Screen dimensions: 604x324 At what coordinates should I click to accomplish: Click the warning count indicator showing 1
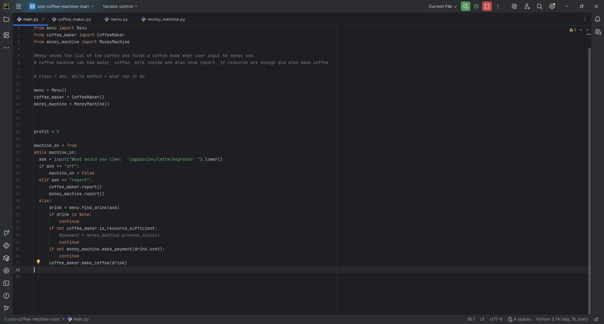tap(572, 30)
